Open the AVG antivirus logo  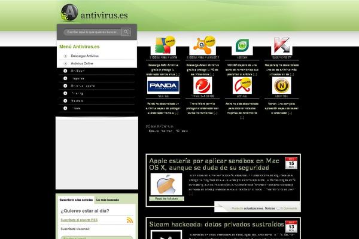[163, 45]
